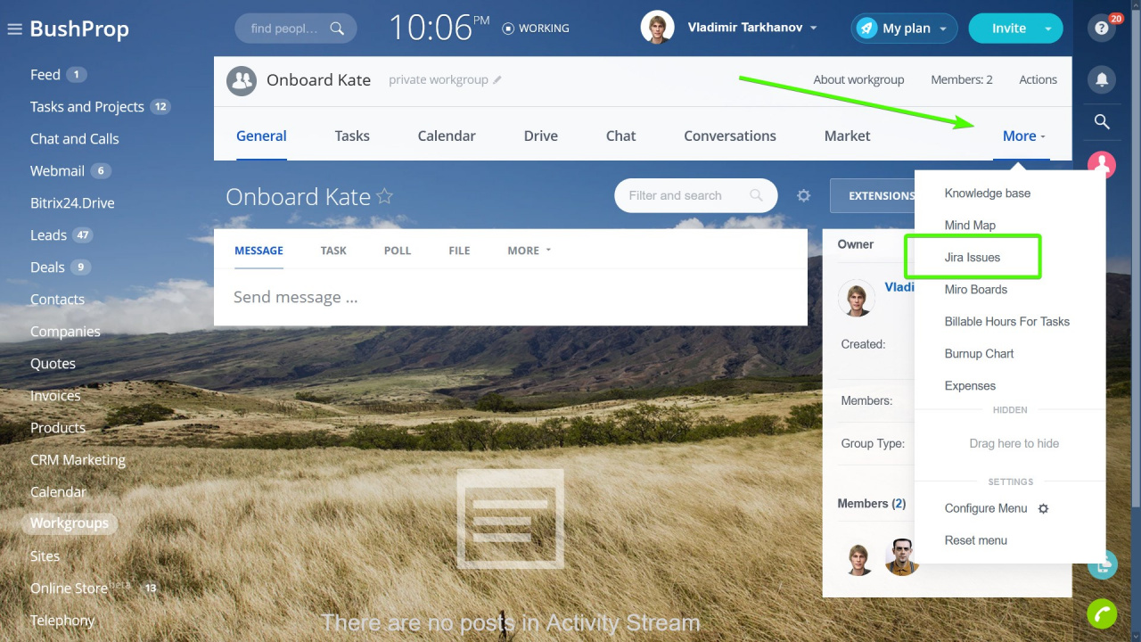
Task: Click the Configure Menu gear icon
Action: pos(1043,508)
